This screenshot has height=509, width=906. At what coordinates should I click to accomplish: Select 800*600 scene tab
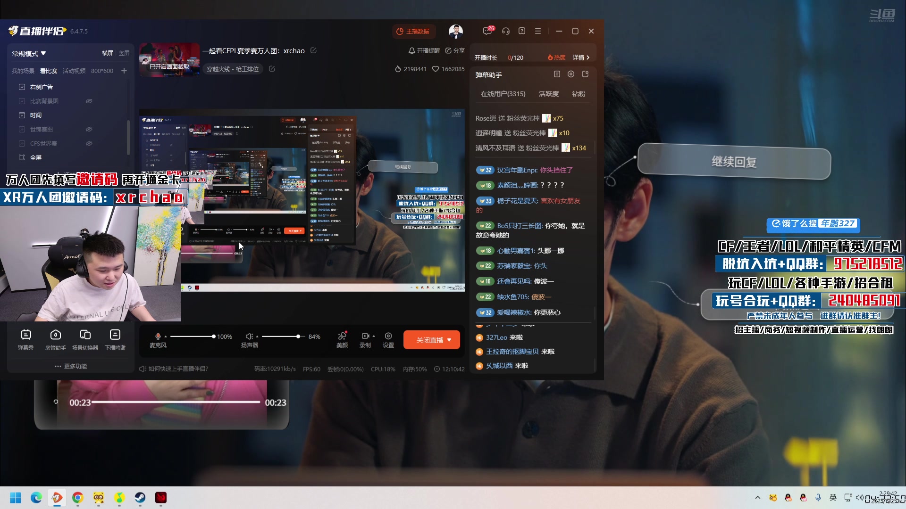click(102, 71)
